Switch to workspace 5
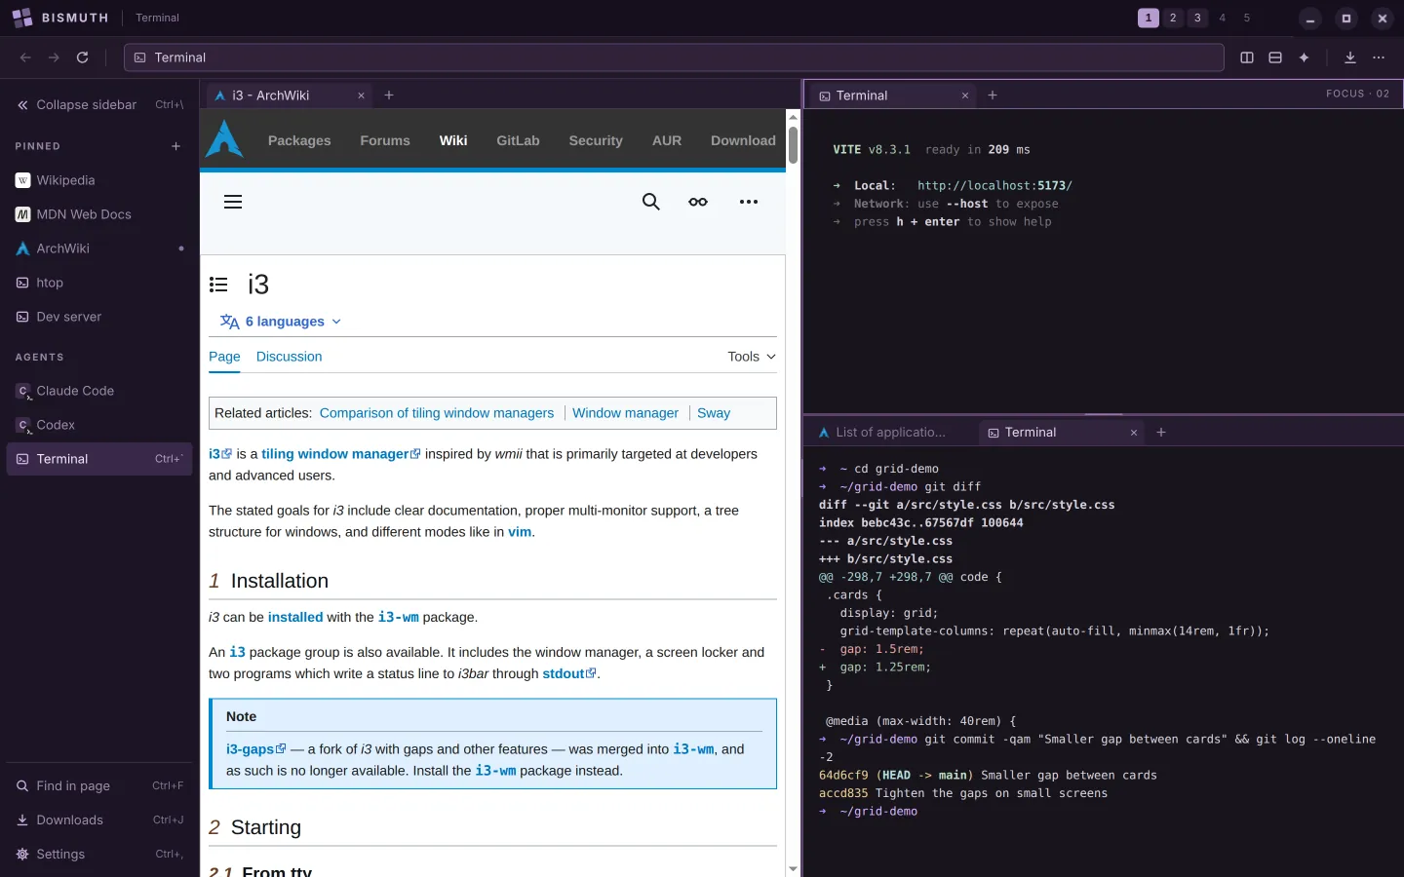Screen dimensions: 1404x877 pos(1247,18)
